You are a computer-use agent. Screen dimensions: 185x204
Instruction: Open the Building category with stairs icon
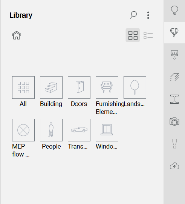51,87
